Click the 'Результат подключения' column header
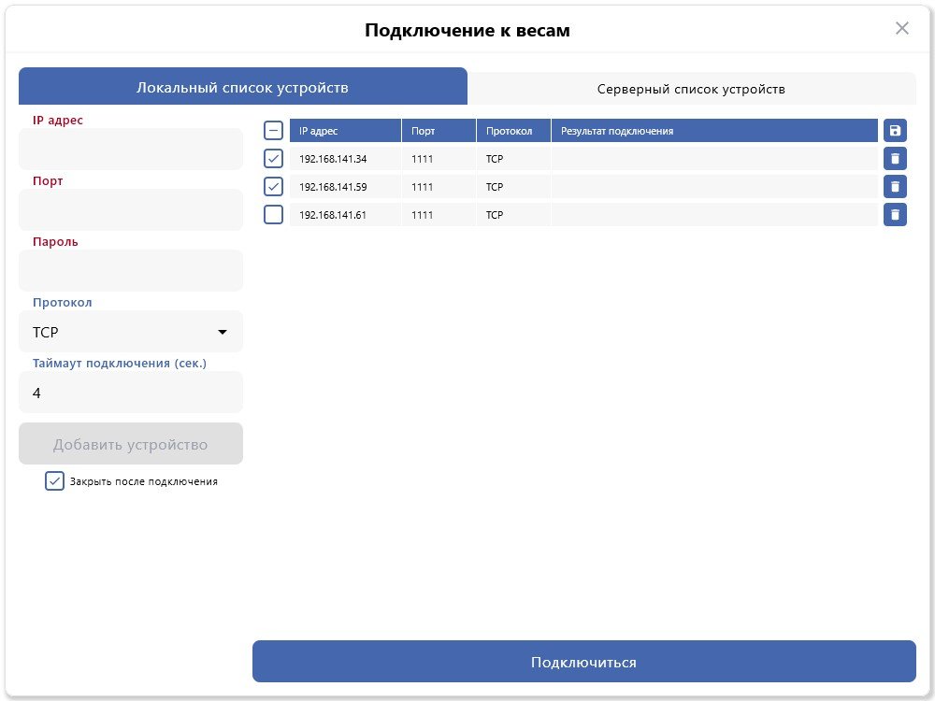Viewport: 935px width, 701px height. [714, 131]
